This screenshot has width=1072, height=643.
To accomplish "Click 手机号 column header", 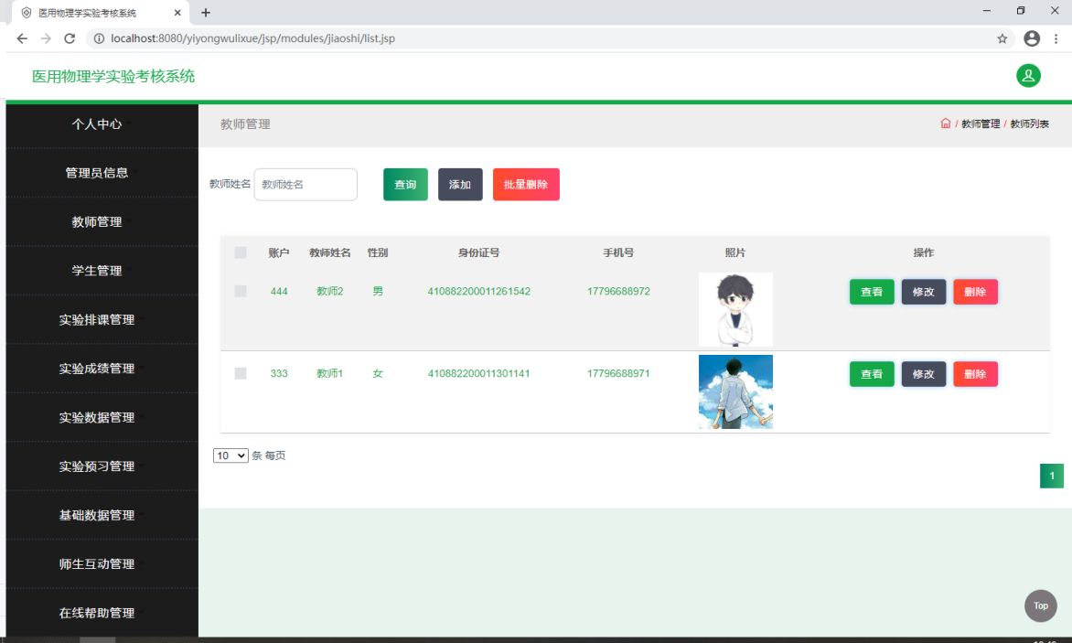I will tap(618, 252).
